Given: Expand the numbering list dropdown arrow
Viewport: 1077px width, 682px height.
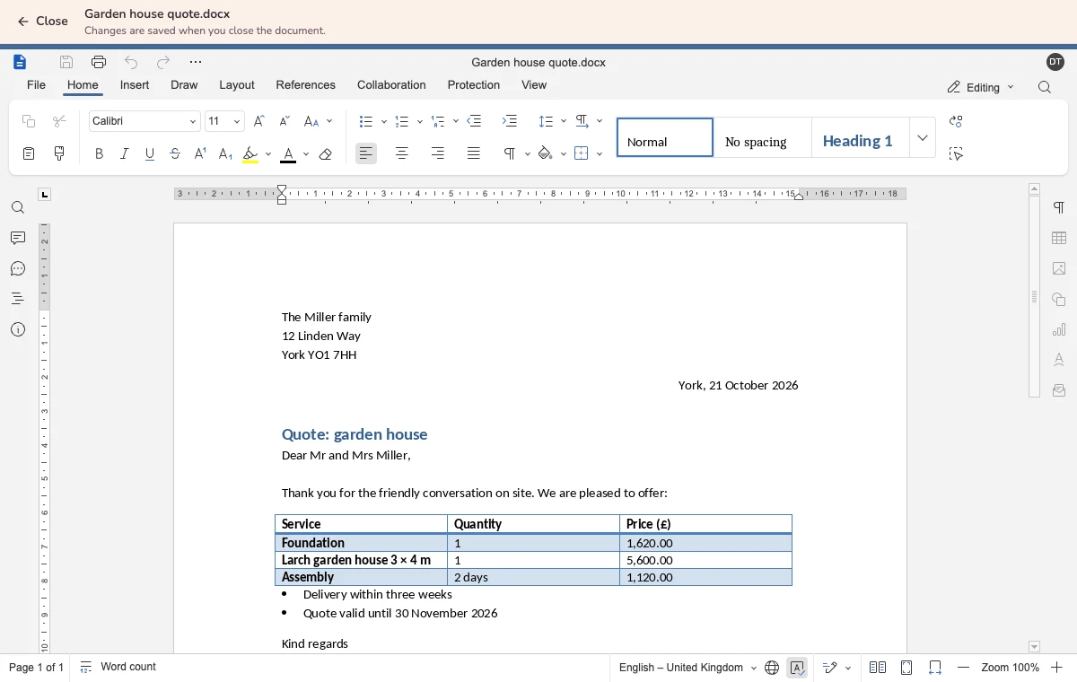Looking at the screenshot, I should pos(420,121).
